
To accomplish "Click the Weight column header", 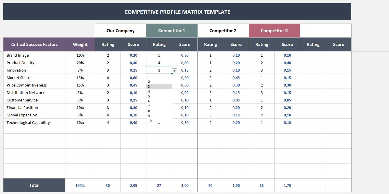I will tap(80, 44).
